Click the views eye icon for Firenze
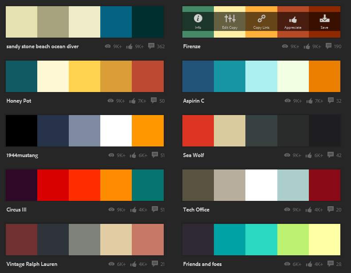This screenshot has height=273, width=351. pos(285,46)
